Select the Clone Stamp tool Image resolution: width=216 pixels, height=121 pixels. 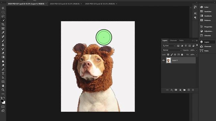point(3,45)
